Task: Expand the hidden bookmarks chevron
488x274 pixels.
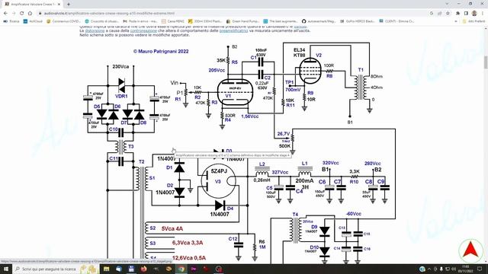Action: (456, 21)
